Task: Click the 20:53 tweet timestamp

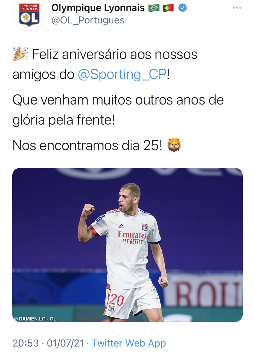Action: coord(26,343)
